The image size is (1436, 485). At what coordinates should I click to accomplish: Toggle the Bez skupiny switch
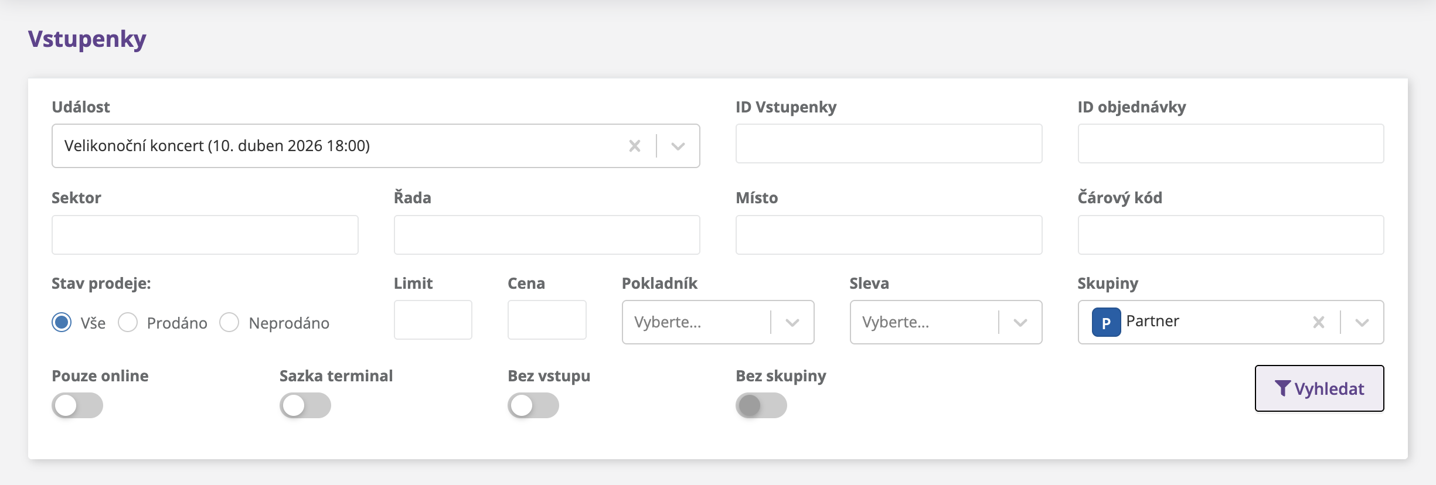tap(761, 405)
